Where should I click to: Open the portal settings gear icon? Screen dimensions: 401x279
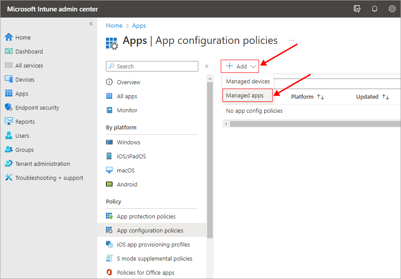(392, 9)
